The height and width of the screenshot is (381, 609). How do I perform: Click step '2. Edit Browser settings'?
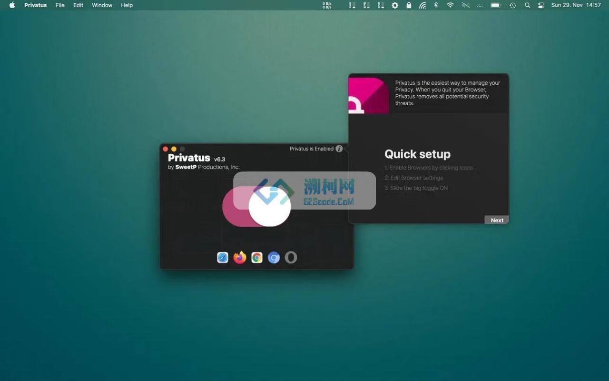[413, 178]
